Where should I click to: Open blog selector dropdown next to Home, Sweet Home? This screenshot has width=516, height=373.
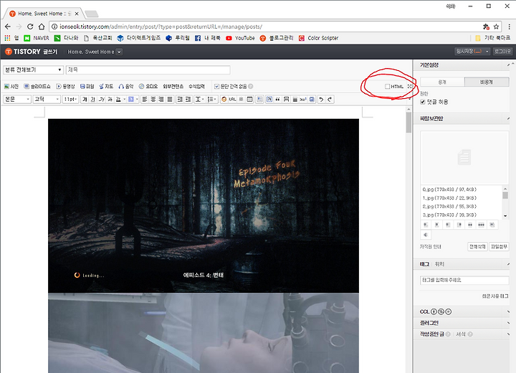(119, 52)
